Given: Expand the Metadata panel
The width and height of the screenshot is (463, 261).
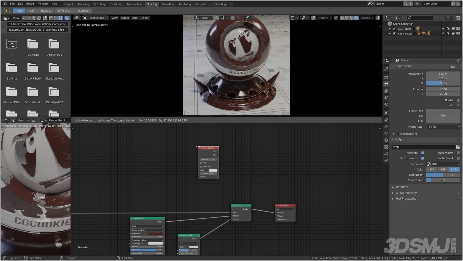Looking at the screenshot, I should [401, 187].
